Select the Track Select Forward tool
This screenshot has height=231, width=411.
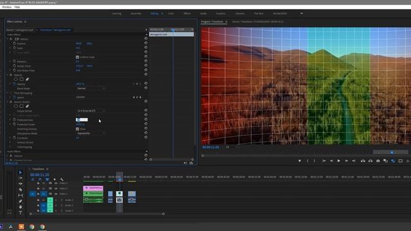[21, 178]
